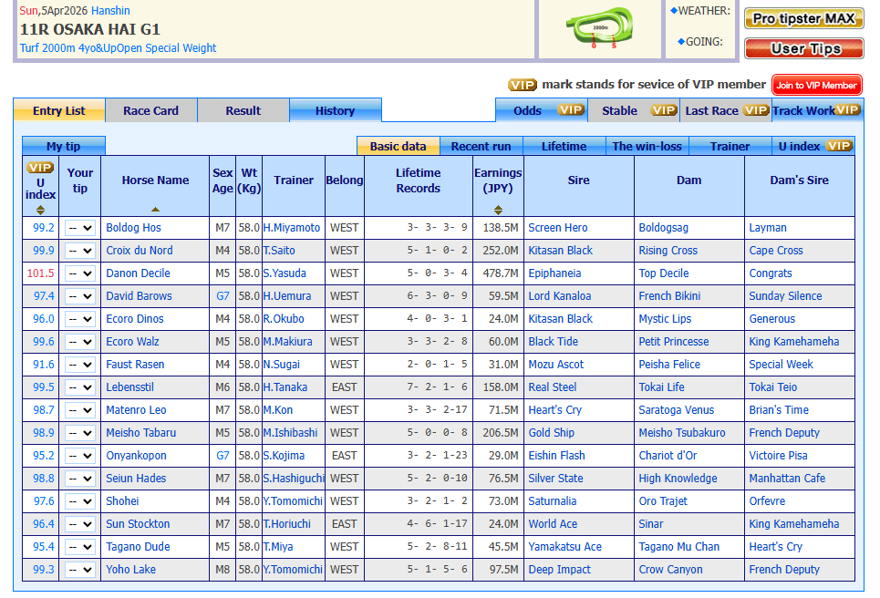Image resolution: width=880 pixels, height=598 pixels.
Task: Click the Hanshin course map thumbnail
Action: tap(600, 27)
